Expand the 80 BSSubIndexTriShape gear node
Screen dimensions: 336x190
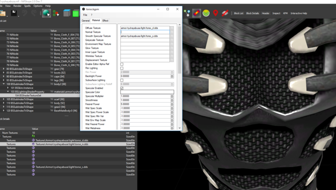(x=4, y=69)
